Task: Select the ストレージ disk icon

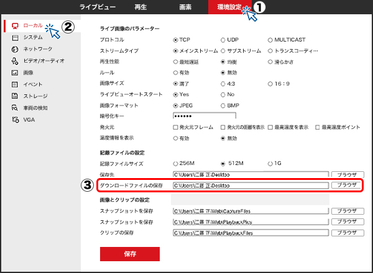Action: (x=15, y=96)
